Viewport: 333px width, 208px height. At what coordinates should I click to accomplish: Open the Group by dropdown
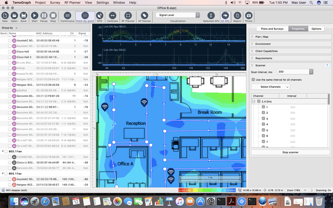pos(10,28)
